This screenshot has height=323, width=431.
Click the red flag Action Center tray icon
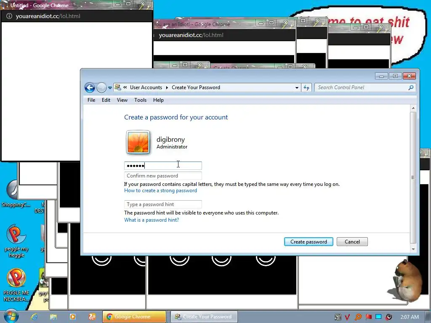(369, 317)
